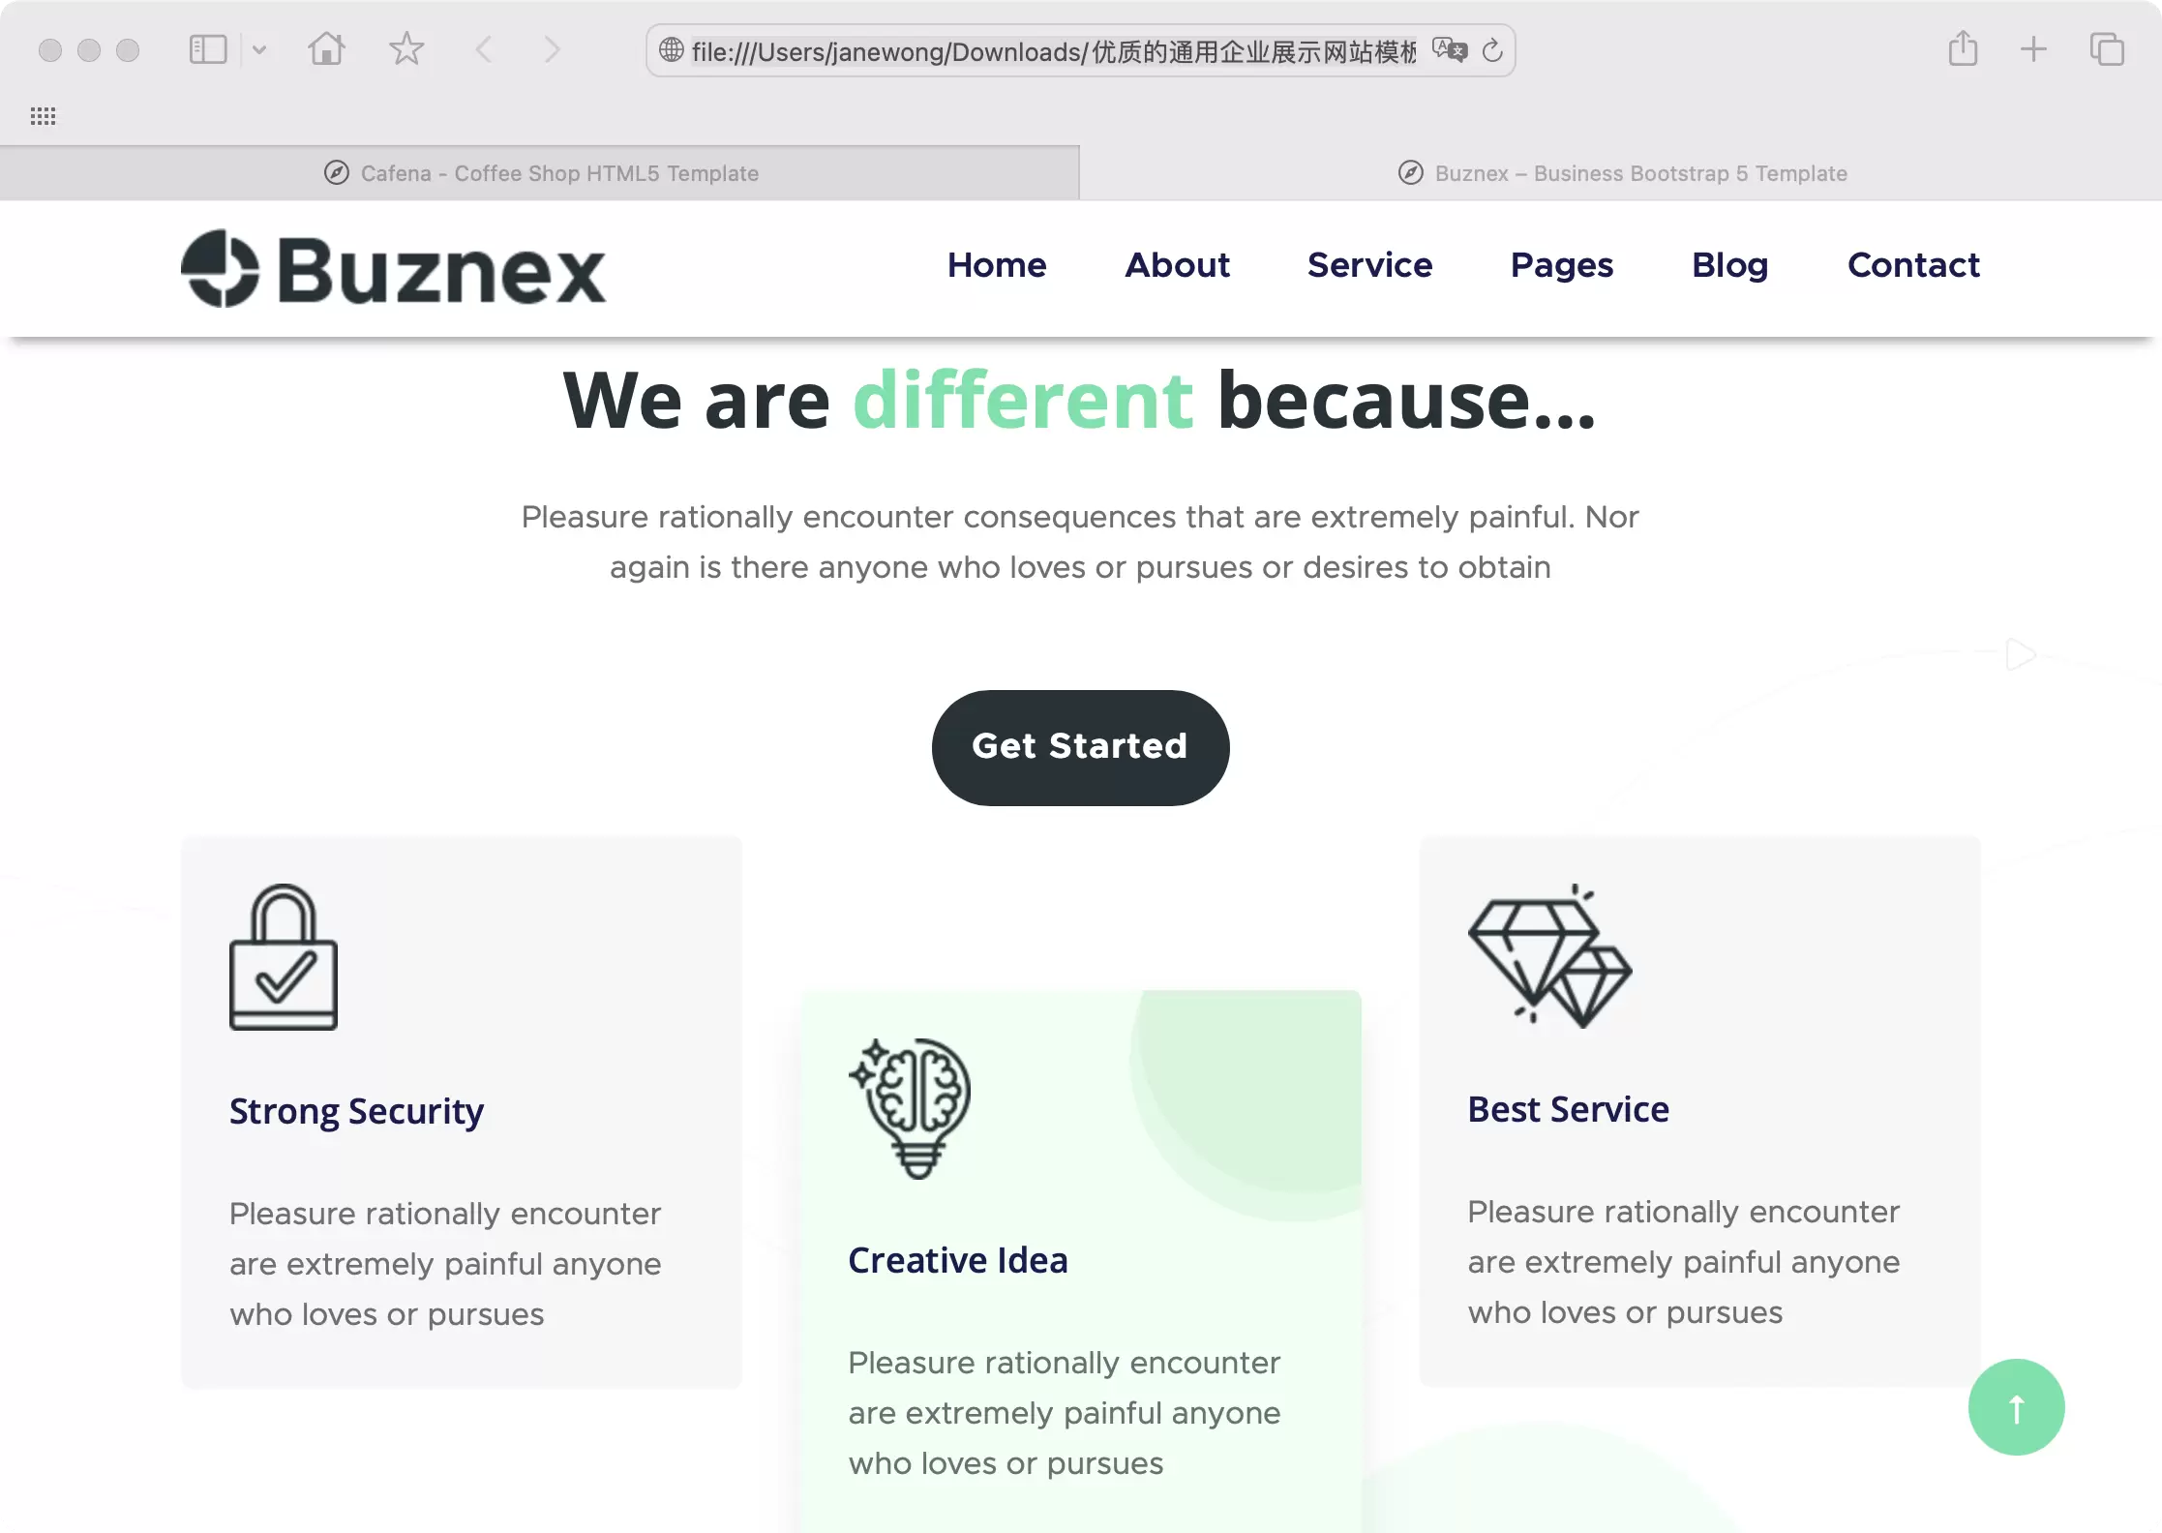Expand the Pages navigation dropdown
The width and height of the screenshot is (2162, 1533).
1561,265
